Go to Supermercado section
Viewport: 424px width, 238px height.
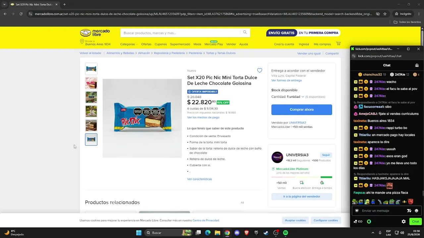(x=180, y=44)
